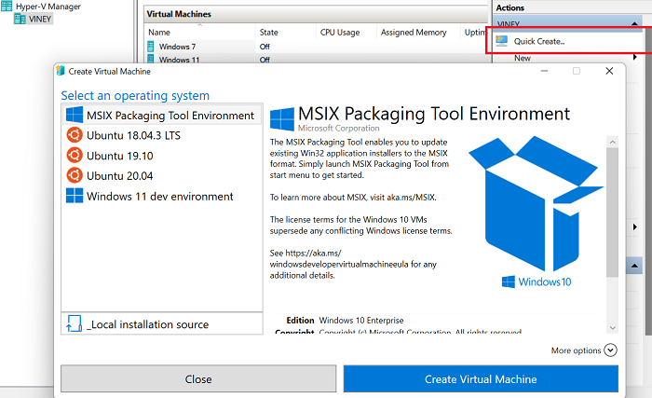Click the Local installation source icon

click(x=74, y=323)
